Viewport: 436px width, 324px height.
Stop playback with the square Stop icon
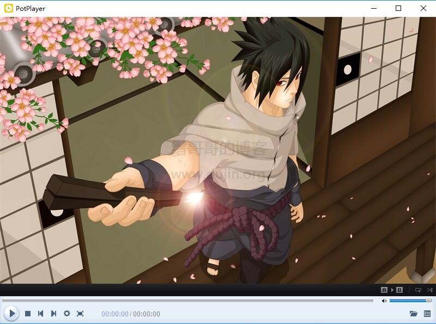[x=28, y=314]
